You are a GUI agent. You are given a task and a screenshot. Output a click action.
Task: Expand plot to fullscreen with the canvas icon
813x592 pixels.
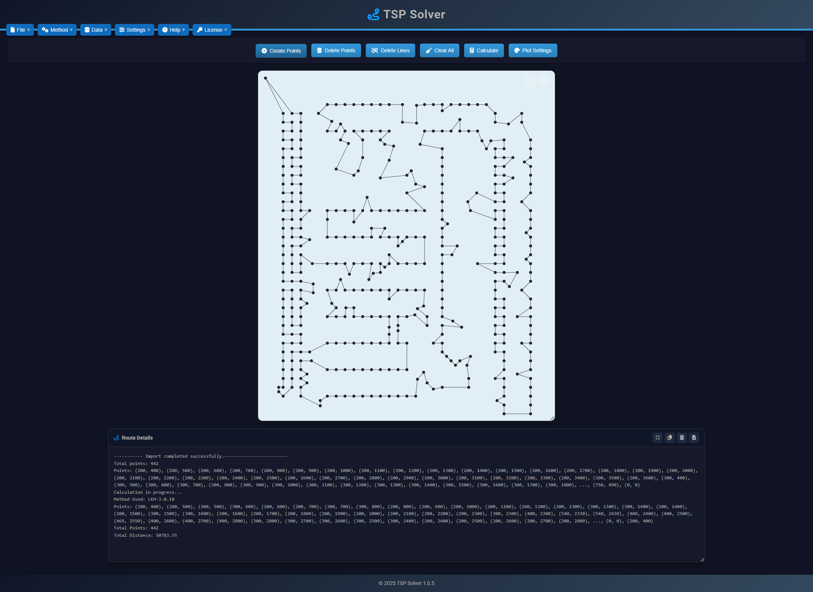529,81
